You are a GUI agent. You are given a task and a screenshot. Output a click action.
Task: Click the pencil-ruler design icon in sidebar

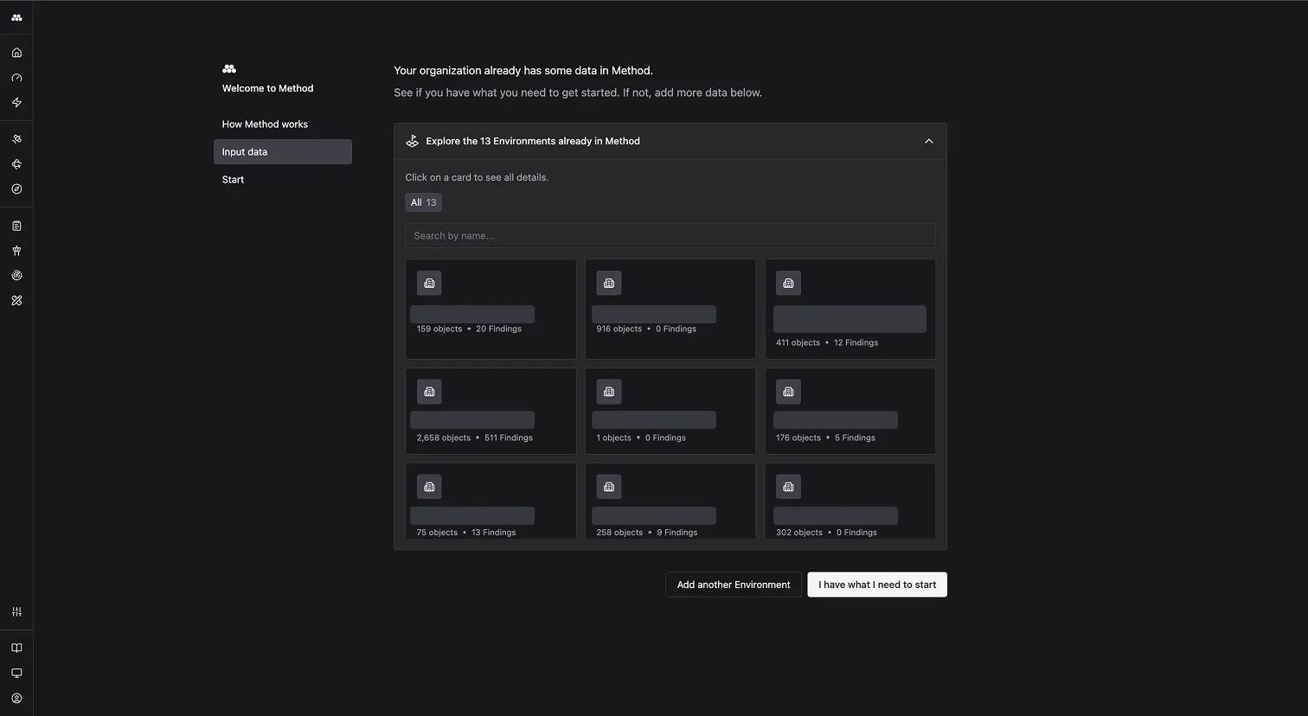pyautogui.click(x=16, y=300)
